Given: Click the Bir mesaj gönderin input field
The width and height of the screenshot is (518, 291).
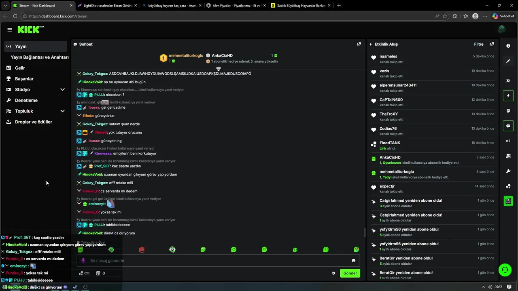Looking at the screenshot, I should click(219, 261).
